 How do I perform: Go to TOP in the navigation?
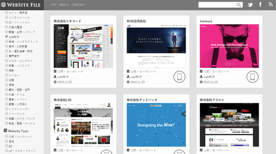[53, 5]
